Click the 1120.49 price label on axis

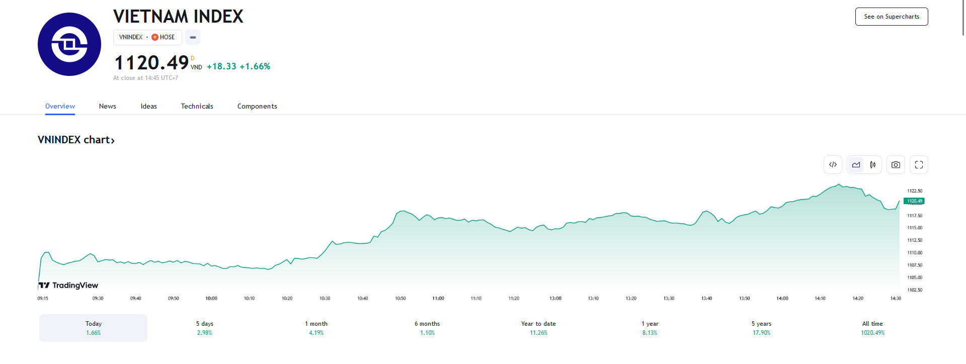914,201
